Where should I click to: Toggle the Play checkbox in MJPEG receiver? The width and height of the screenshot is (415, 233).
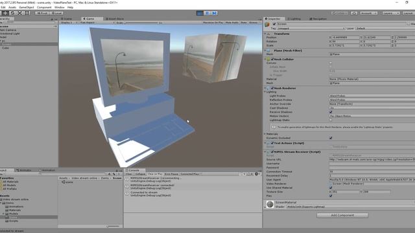click(331, 195)
